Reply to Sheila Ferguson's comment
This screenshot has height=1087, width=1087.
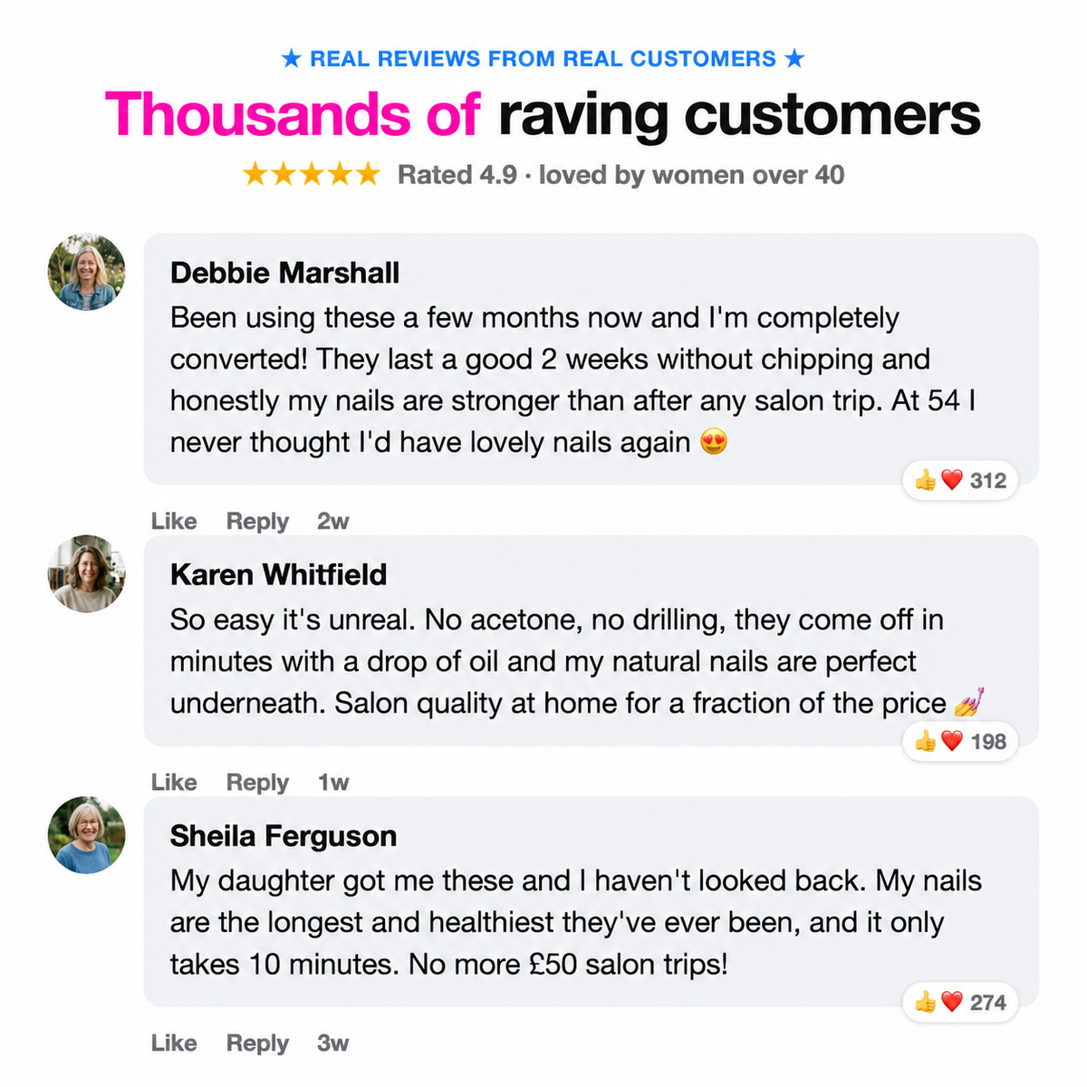(x=257, y=1043)
